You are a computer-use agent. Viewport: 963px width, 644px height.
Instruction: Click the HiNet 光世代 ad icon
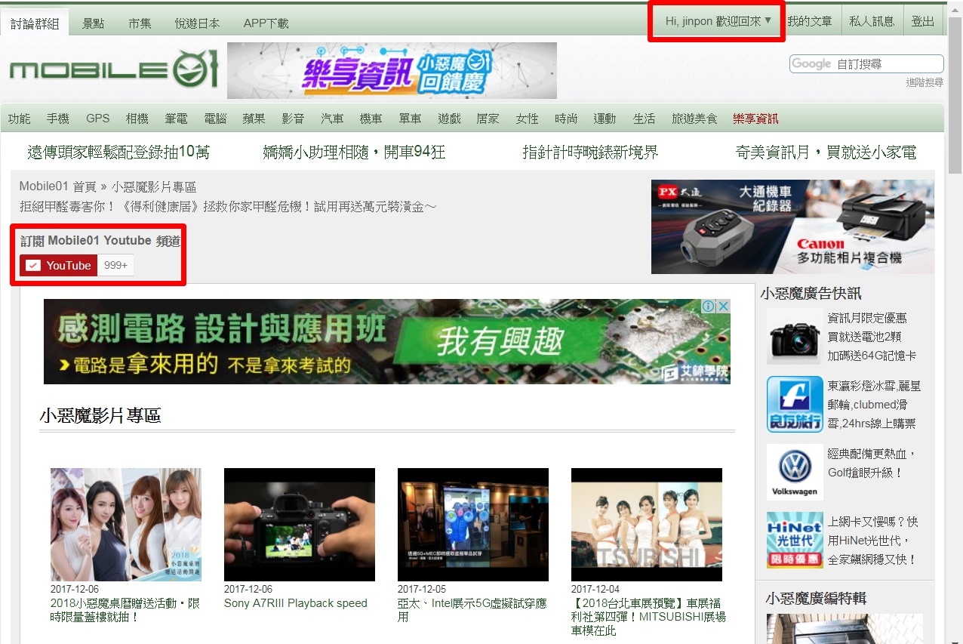click(795, 540)
